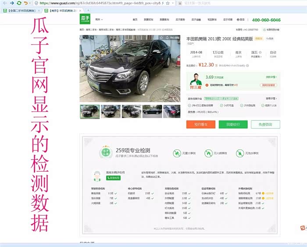Click the green phone consult car condition button
Screen dimensions: 307x247
[x=113, y=178]
